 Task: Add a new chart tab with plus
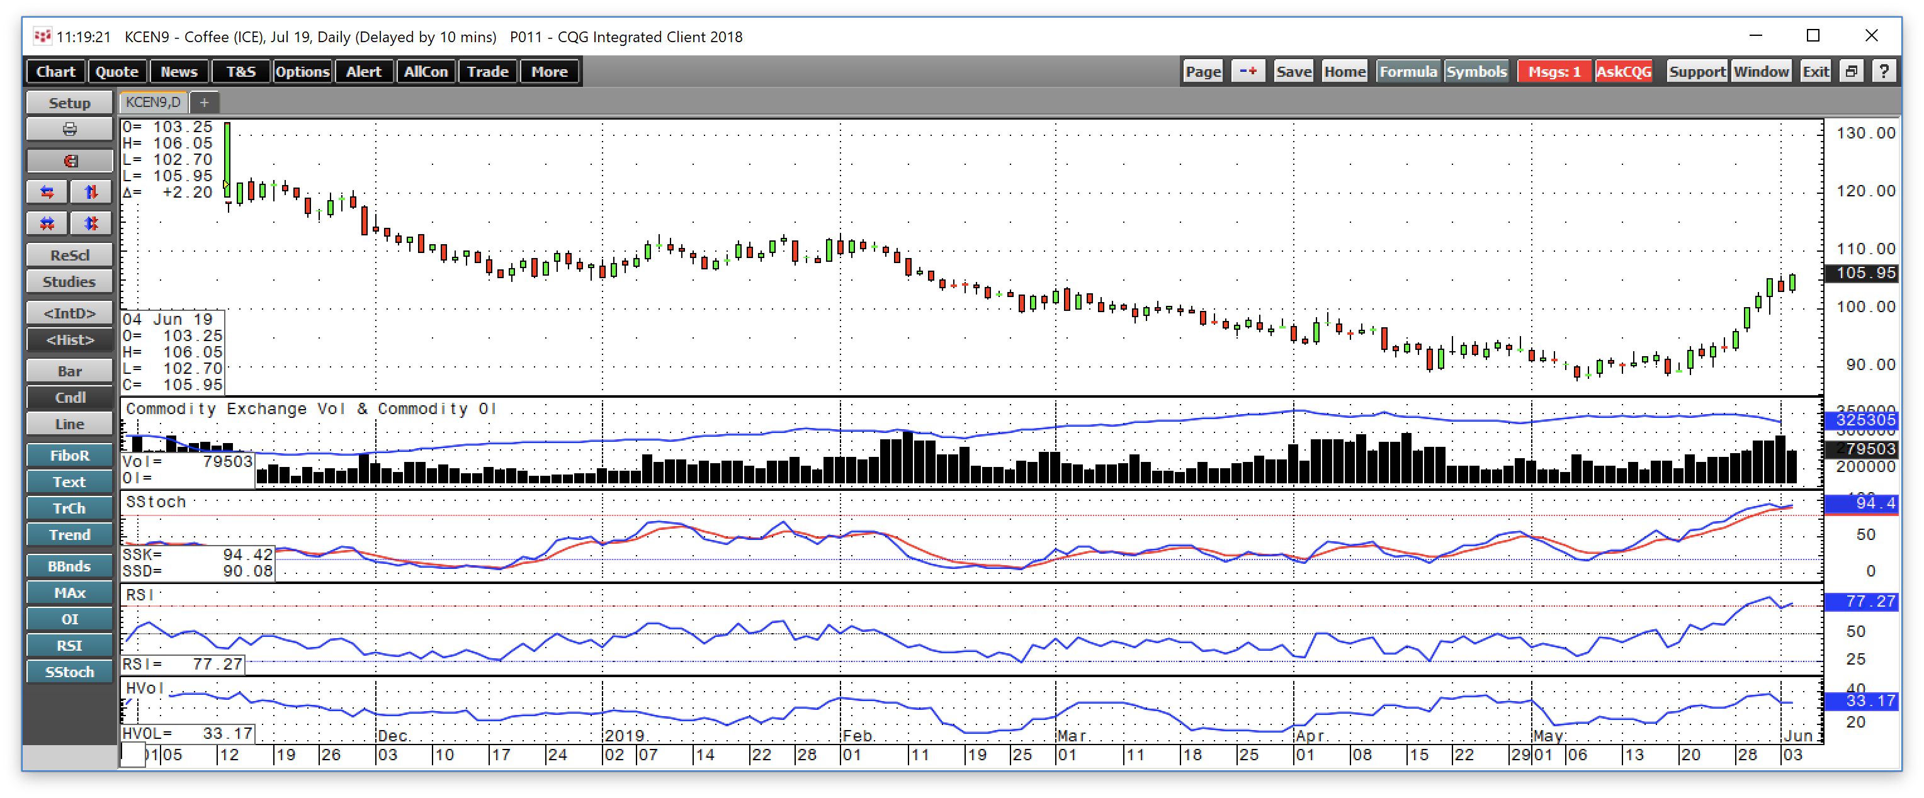point(204,103)
